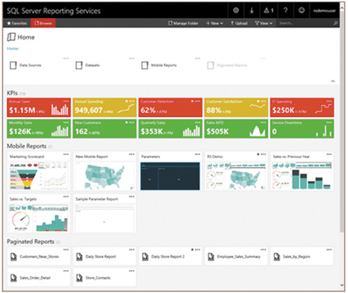Screen dimensions: 348x293
Task: Switch to the Favorites tab
Action: [17, 23]
